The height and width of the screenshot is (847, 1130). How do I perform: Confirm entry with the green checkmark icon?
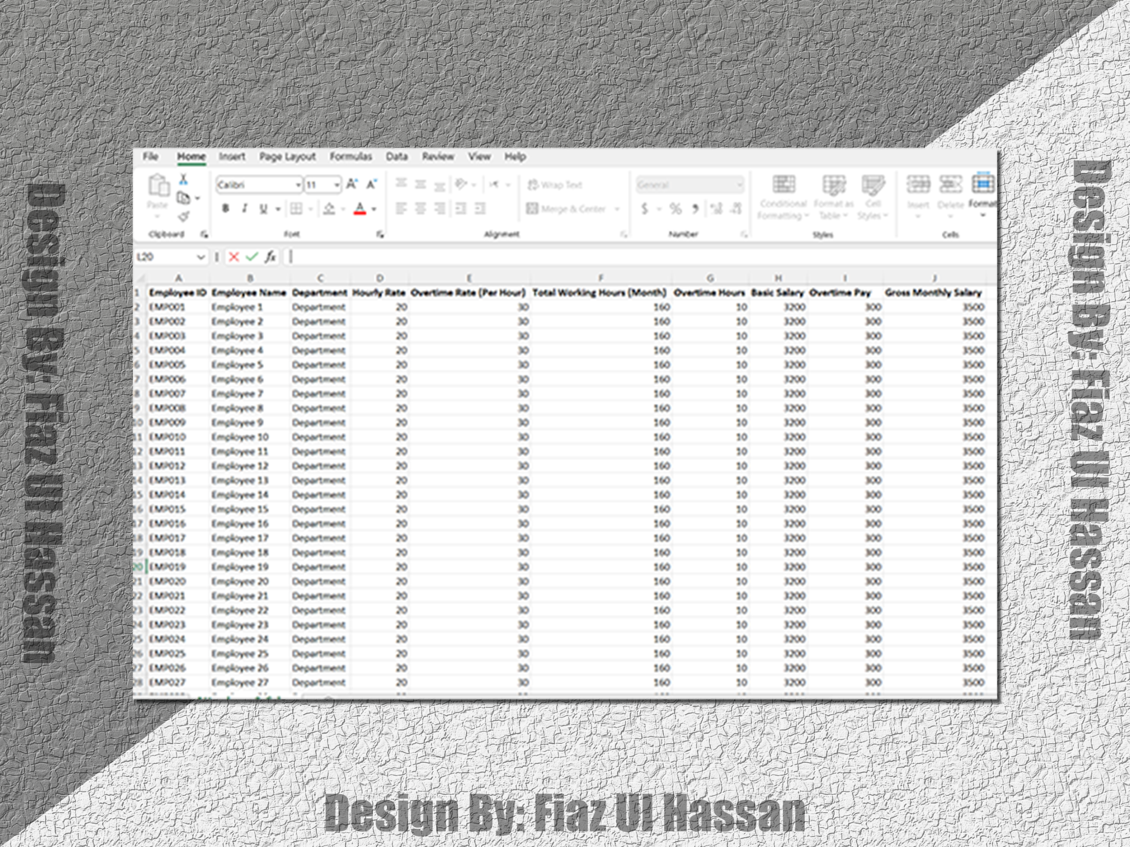tap(252, 257)
